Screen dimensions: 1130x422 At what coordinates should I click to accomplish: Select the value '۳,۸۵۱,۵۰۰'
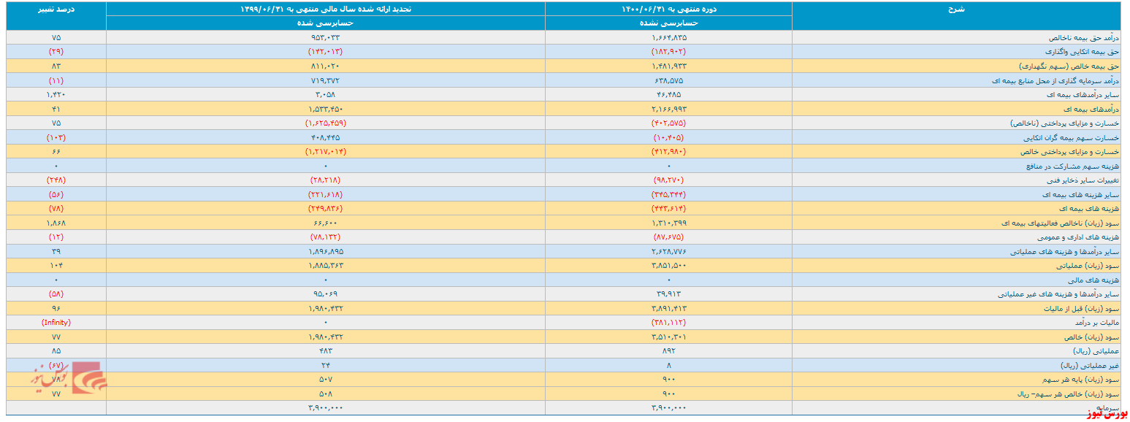tap(668, 266)
